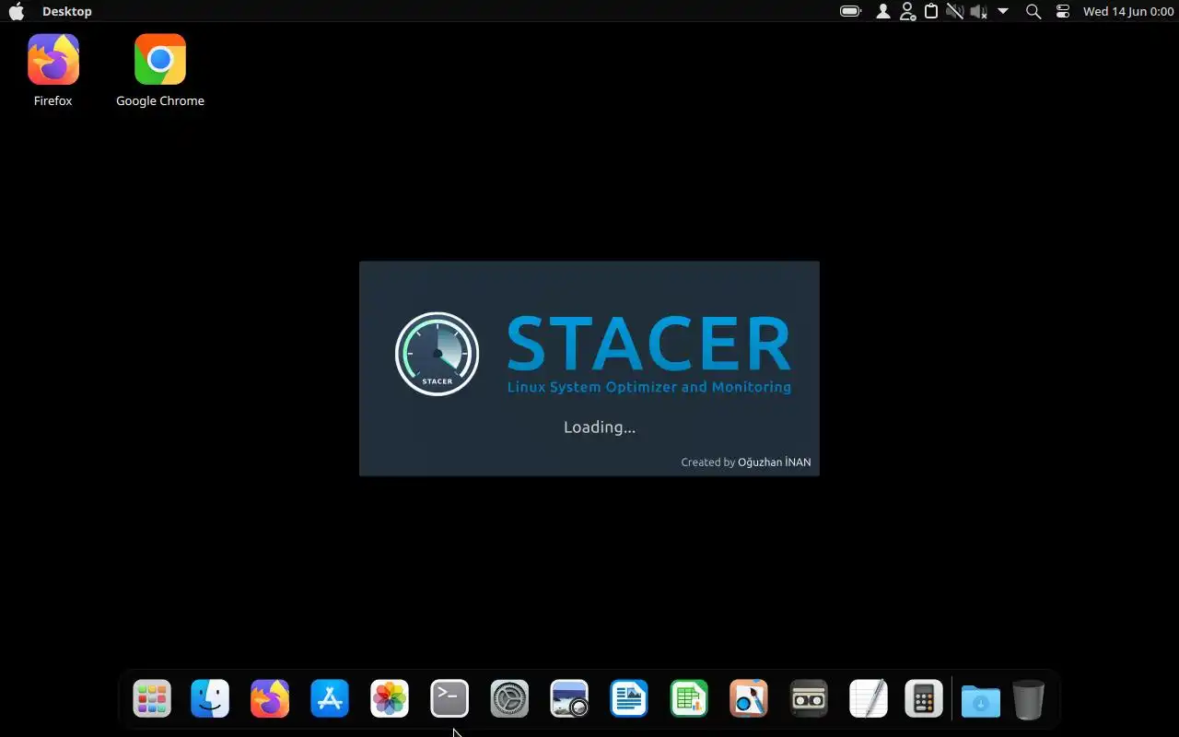
Task: Open Finder file manager from dock
Action: 210,698
